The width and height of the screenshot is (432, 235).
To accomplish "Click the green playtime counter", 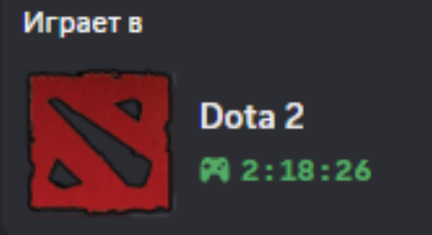I will pos(306,171).
